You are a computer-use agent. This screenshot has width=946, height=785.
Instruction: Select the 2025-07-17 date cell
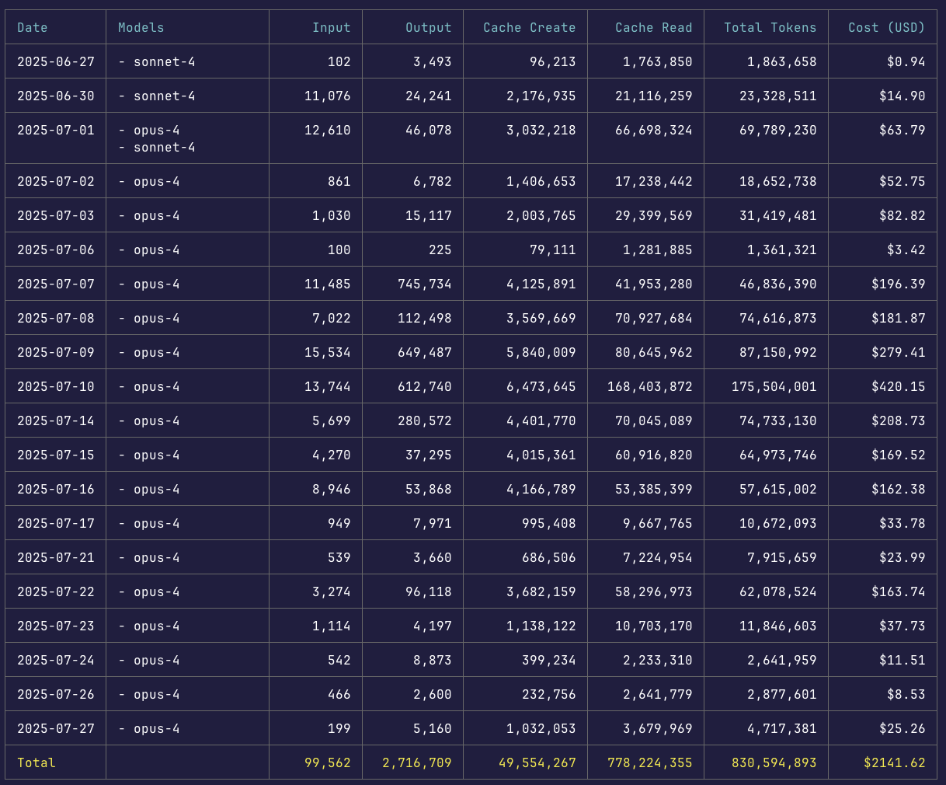point(56,524)
